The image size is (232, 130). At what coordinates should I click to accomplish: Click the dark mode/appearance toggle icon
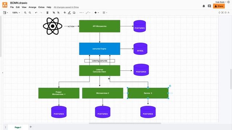(219, 13)
